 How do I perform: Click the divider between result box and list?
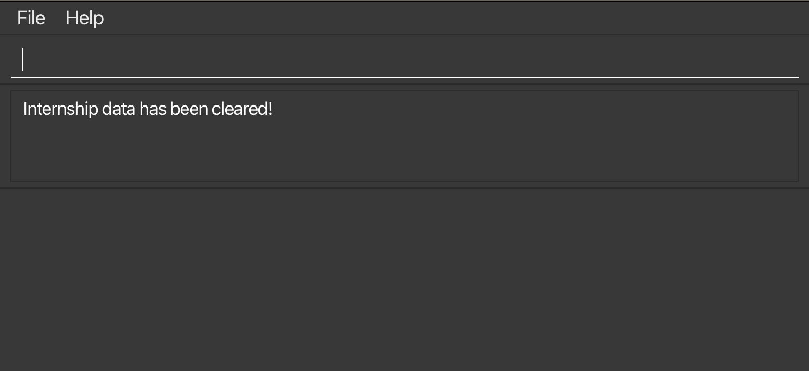click(404, 188)
